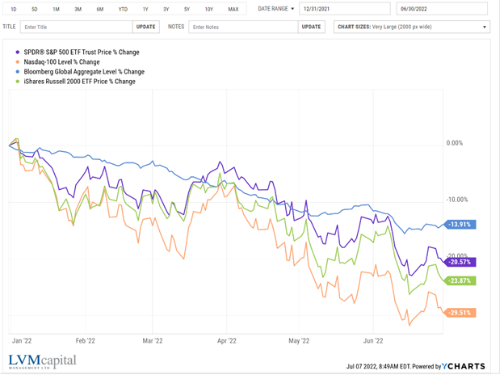Click SPDR S&P 500 ETF Trust legend label
The height and width of the screenshot is (375, 504).
coord(82,52)
